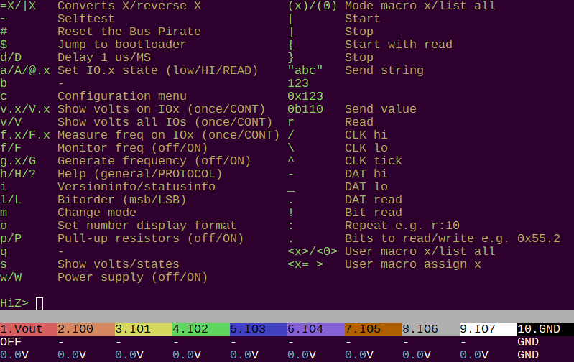The height and width of the screenshot is (362, 574).
Task: Click the OFF status under Vout
Action: [x=11, y=342]
